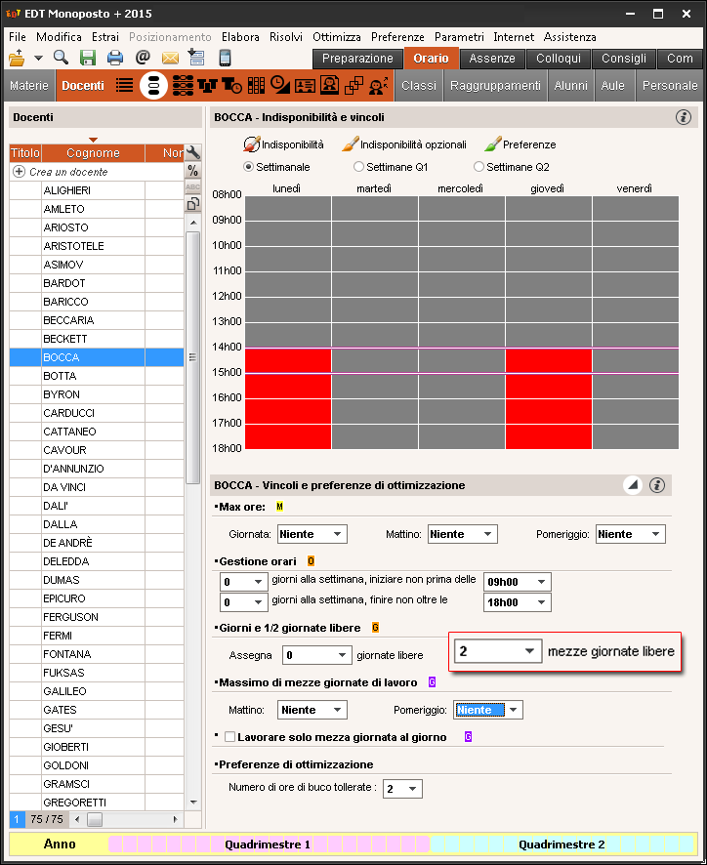Select teacher DA VINCI in the list

click(x=97, y=487)
